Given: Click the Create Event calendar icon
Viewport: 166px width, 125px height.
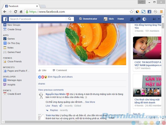Looking at the screenshot, I should pos(5,94).
